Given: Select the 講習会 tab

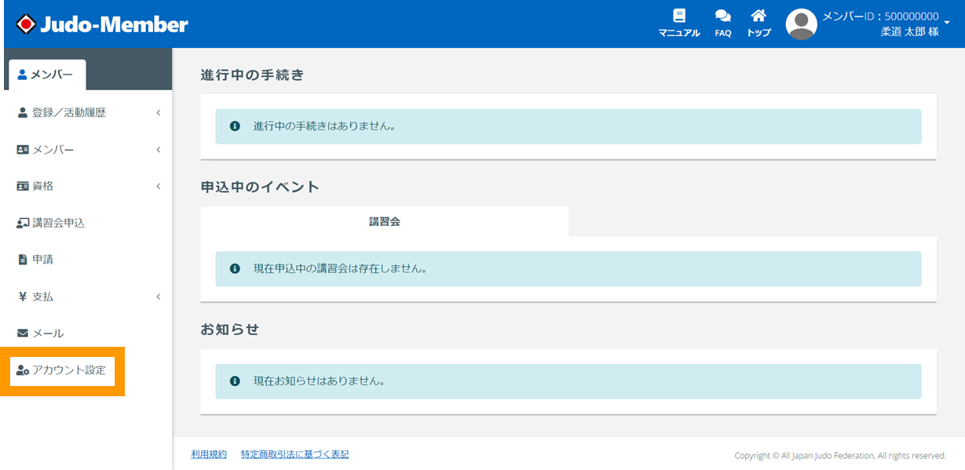Looking at the screenshot, I should click(x=385, y=222).
